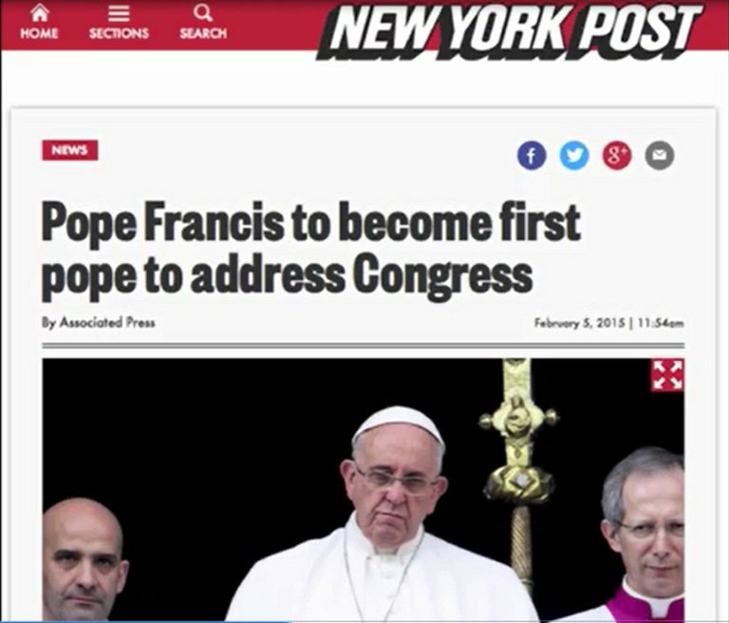Click the Home house icon
This screenshot has height=623, width=729.
click(x=39, y=14)
